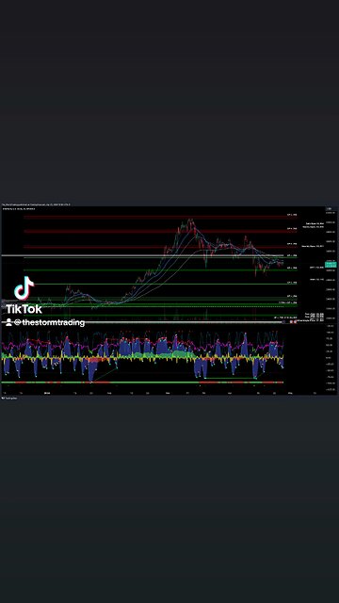Click the symbol title text above the chart
Viewport: 339px width, 603px height.
[x=19, y=209]
